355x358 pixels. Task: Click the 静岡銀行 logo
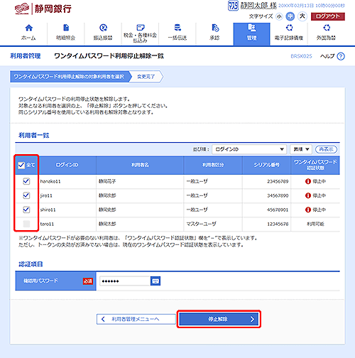tap(43, 9)
